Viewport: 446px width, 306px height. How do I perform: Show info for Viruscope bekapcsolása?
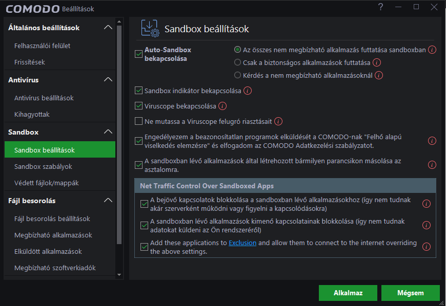(x=222, y=106)
